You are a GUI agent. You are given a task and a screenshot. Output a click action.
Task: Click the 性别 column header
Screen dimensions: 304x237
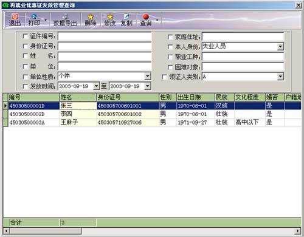pyautogui.click(x=168, y=97)
